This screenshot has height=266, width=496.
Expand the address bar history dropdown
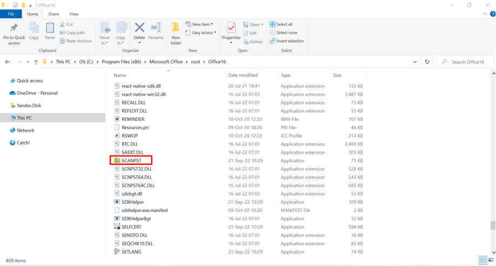click(x=415, y=62)
